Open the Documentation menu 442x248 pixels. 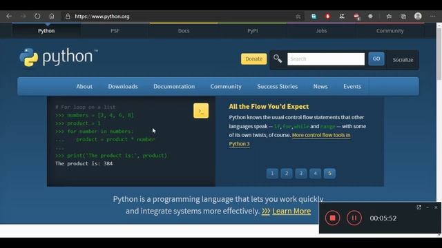pos(174,87)
